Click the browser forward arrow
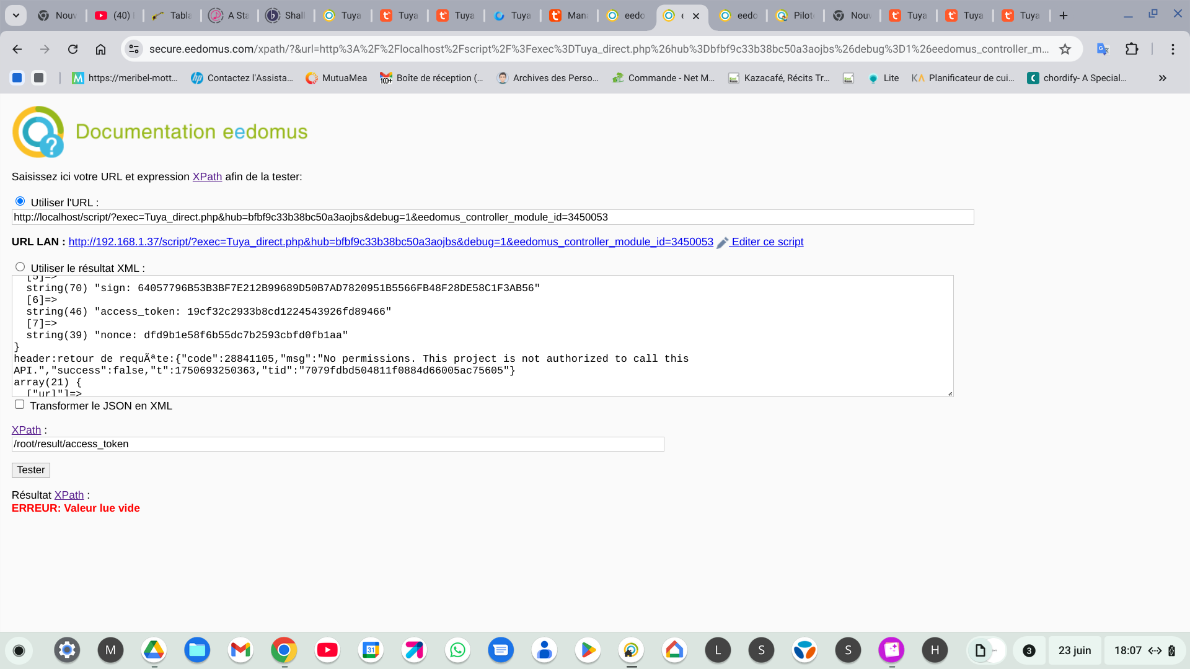This screenshot has height=669, width=1190. coord(45,49)
